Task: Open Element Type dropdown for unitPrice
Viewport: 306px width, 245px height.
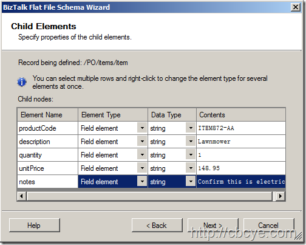Action: tap(142, 168)
